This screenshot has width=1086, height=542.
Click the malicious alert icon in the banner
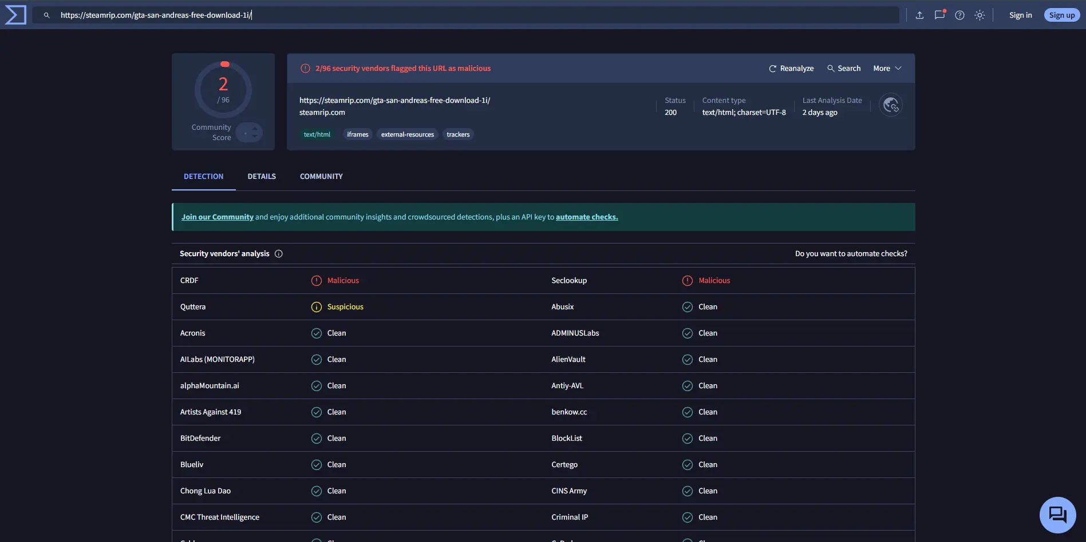tap(306, 69)
